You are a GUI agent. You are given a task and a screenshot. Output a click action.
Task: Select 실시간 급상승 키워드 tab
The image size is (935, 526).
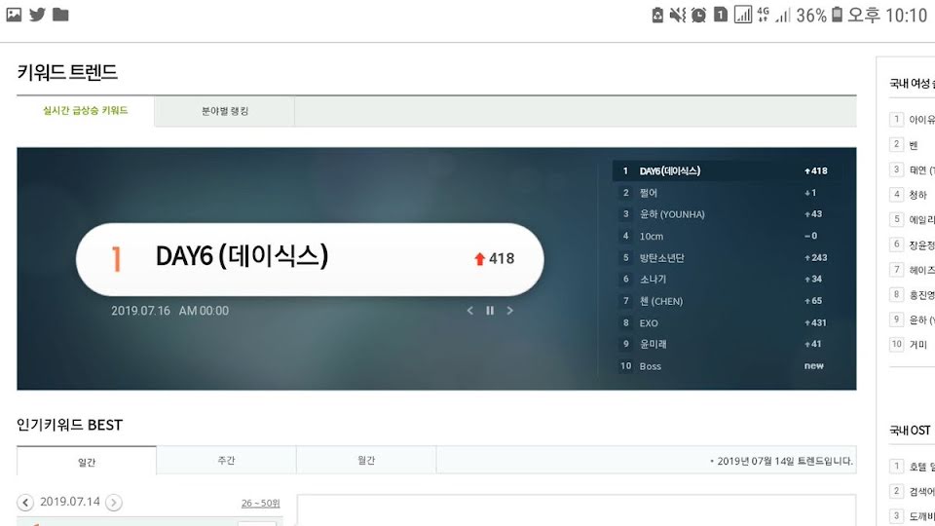point(86,111)
